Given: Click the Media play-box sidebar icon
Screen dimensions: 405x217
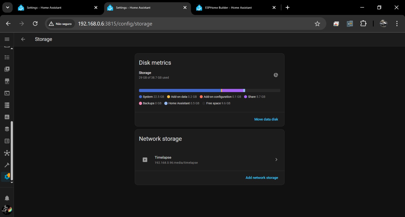Looking at the screenshot, I should tap(7, 69).
